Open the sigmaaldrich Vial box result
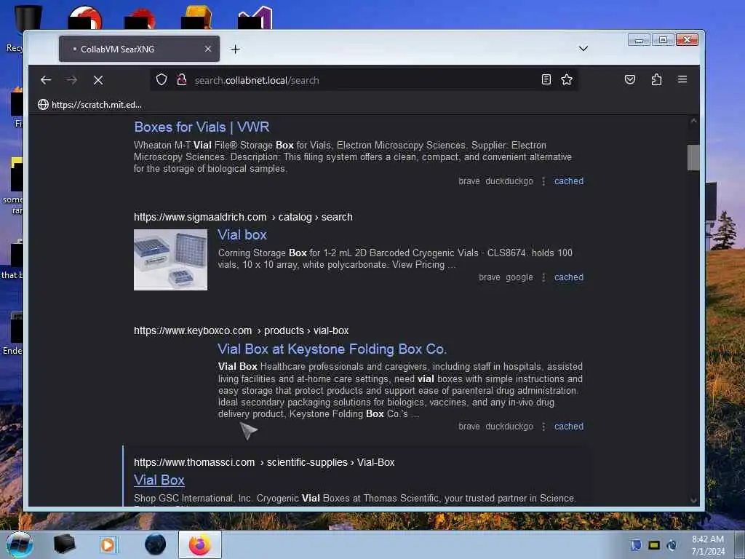This screenshot has height=559, width=745. [242, 235]
